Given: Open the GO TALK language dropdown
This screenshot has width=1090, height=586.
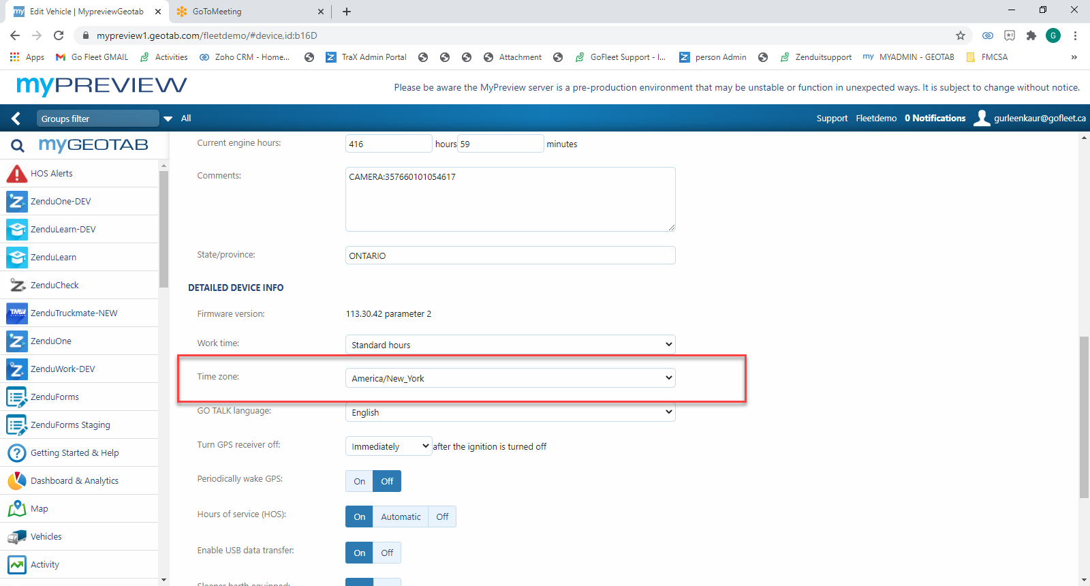Looking at the screenshot, I should (510, 412).
